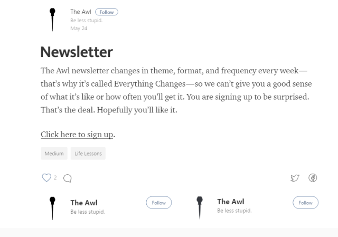This screenshot has width=338, height=237.
Task: Open The Awl author name in top byline
Action: pyautogui.click(x=81, y=12)
